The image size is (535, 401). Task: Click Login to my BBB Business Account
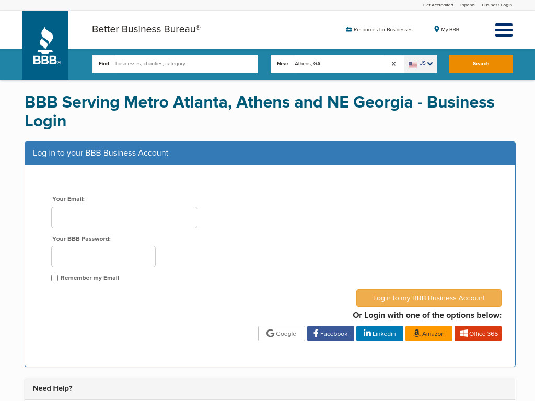[428, 298]
